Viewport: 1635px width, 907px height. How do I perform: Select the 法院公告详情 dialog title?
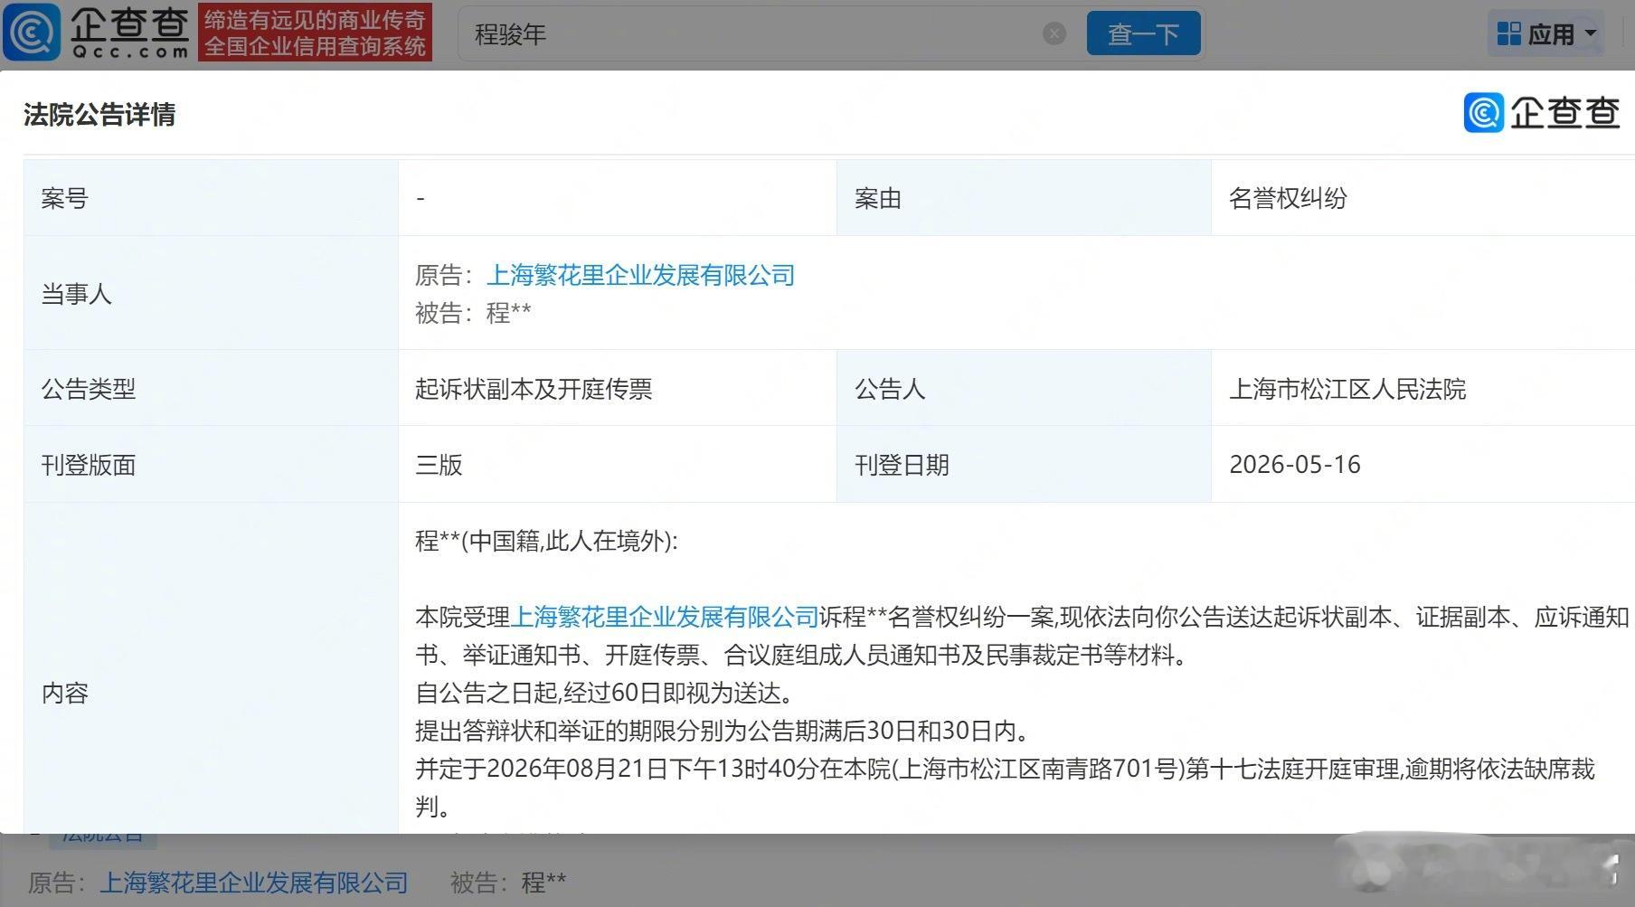pos(99,115)
